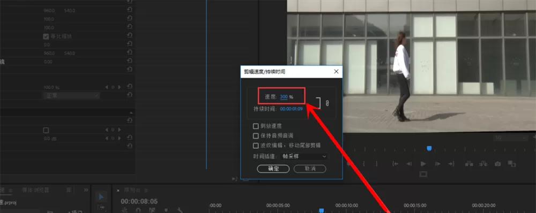
Task: Reset the 正常 blend mode parameter
Action: (x=130, y=95)
